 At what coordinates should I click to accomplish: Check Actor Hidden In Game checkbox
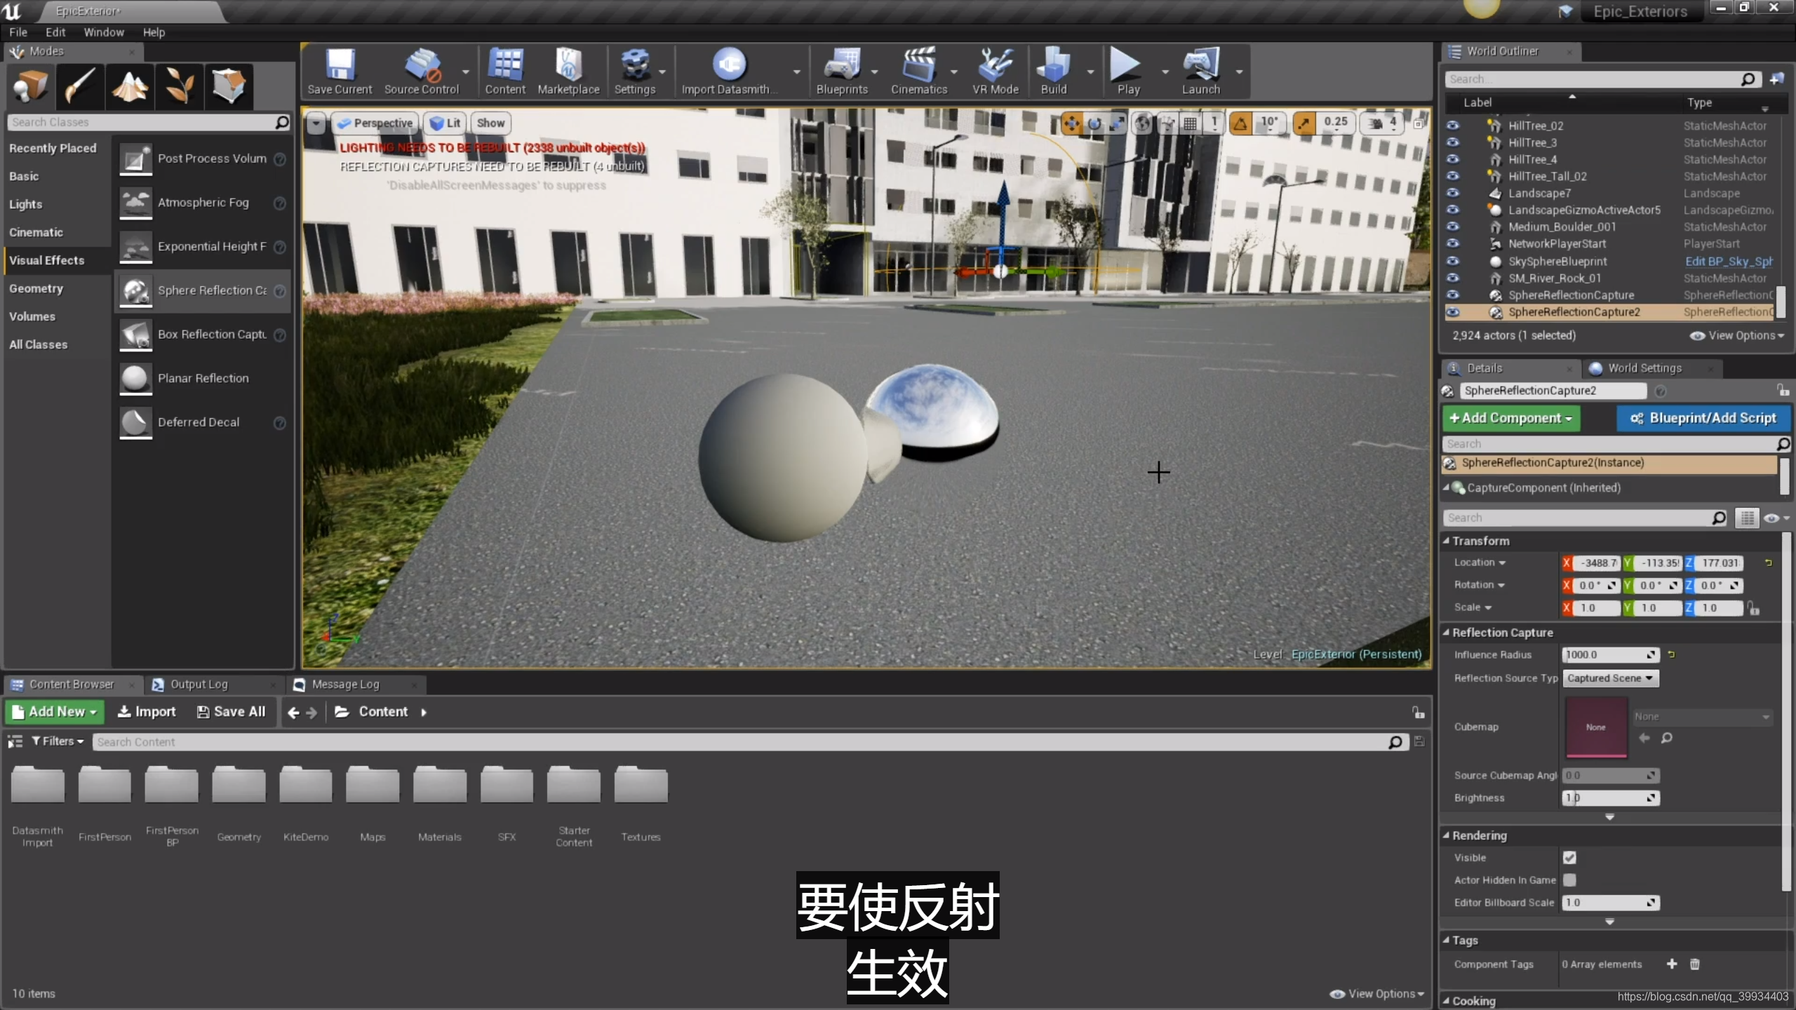coord(1569,880)
